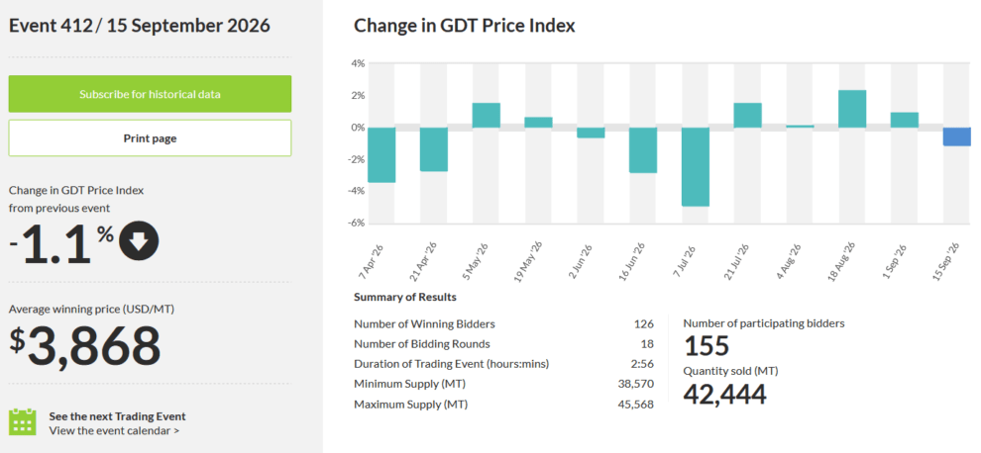Select the 2 Jun '26 chart bar
981x453 pixels.
point(591,133)
